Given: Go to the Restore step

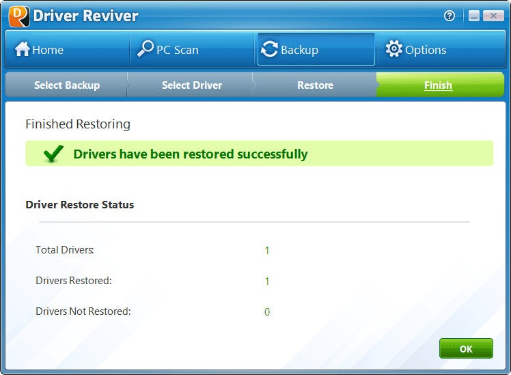Looking at the screenshot, I should pyautogui.click(x=315, y=85).
